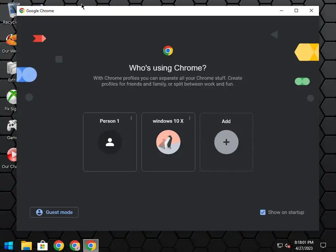Select the Game controller desktop icon
Screen dimensions: 336x252
point(11,129)
